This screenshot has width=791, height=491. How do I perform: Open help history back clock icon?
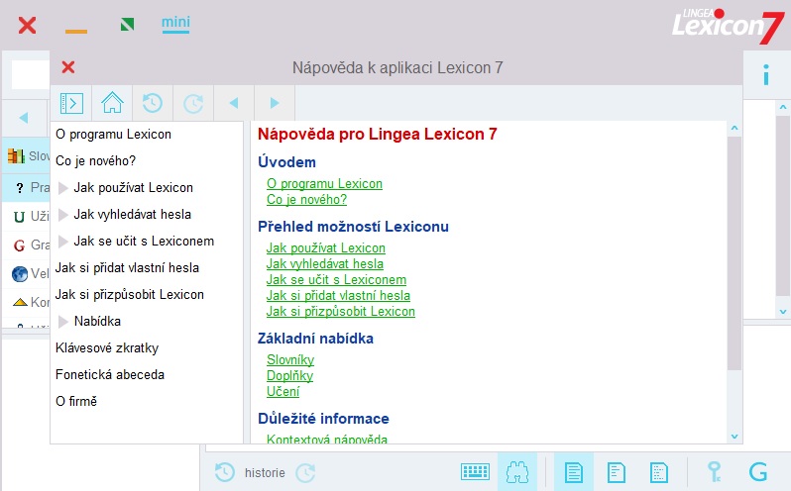153,103
